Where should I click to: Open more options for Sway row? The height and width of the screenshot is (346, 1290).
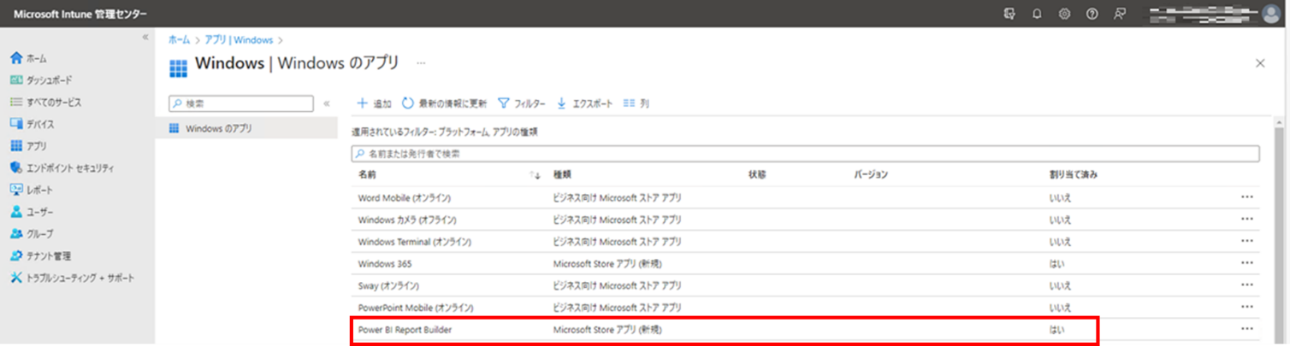click(x=1246, y=284)
